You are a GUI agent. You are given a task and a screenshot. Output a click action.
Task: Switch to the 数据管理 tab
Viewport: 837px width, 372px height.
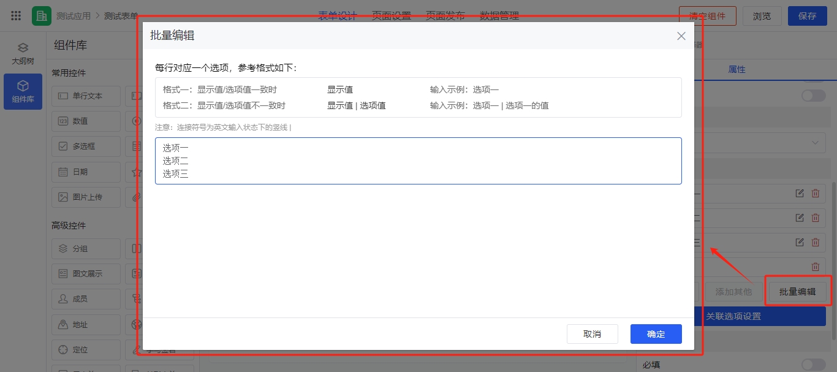499,16
